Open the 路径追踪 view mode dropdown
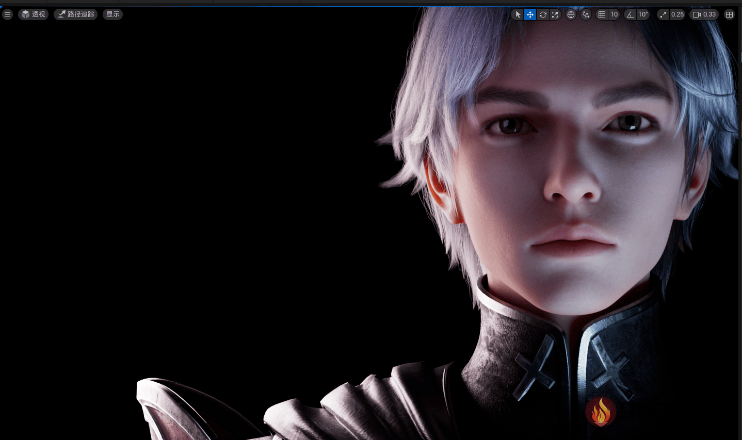The width and height of the screenshot is (742, 440). (x=76, y=14)
